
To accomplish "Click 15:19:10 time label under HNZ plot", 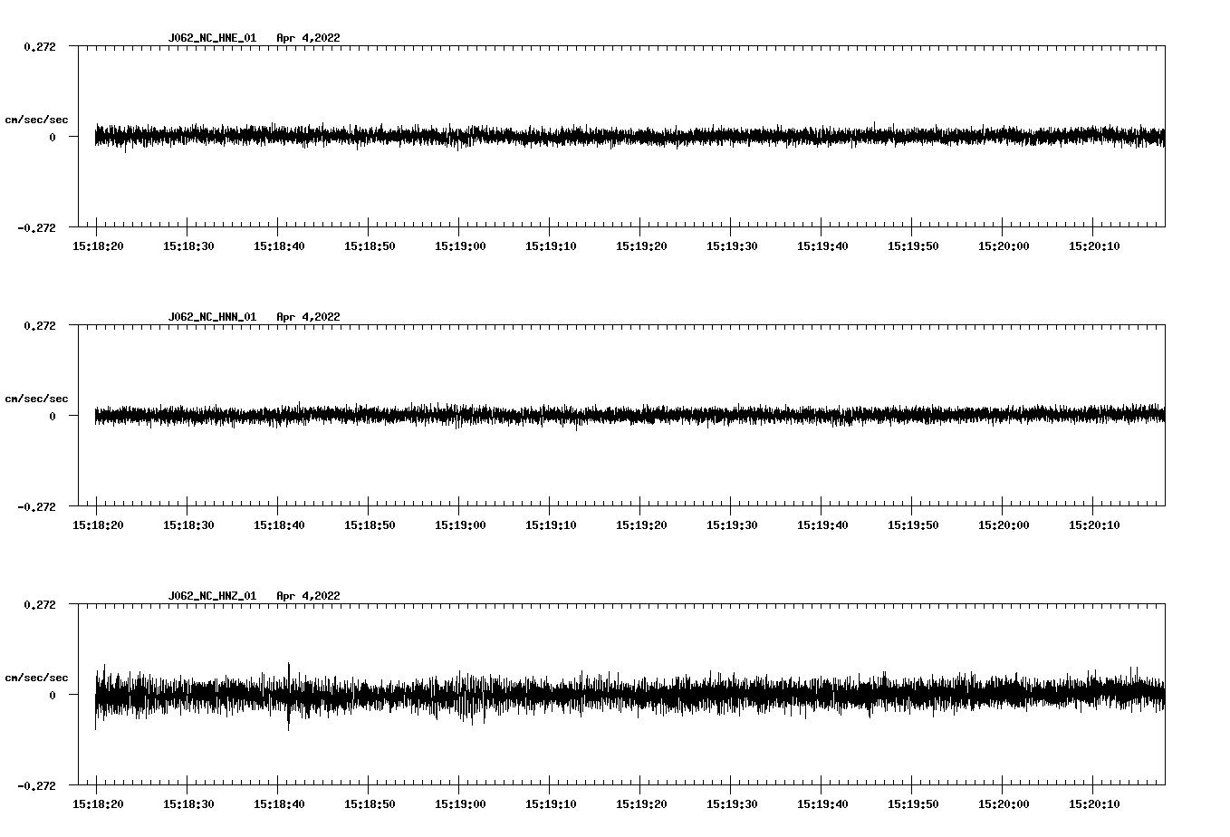I will [x=551, y=804].
